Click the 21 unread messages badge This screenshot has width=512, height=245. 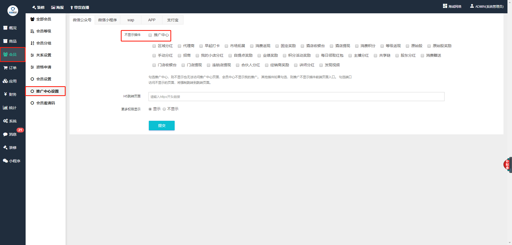click(20, 130)
